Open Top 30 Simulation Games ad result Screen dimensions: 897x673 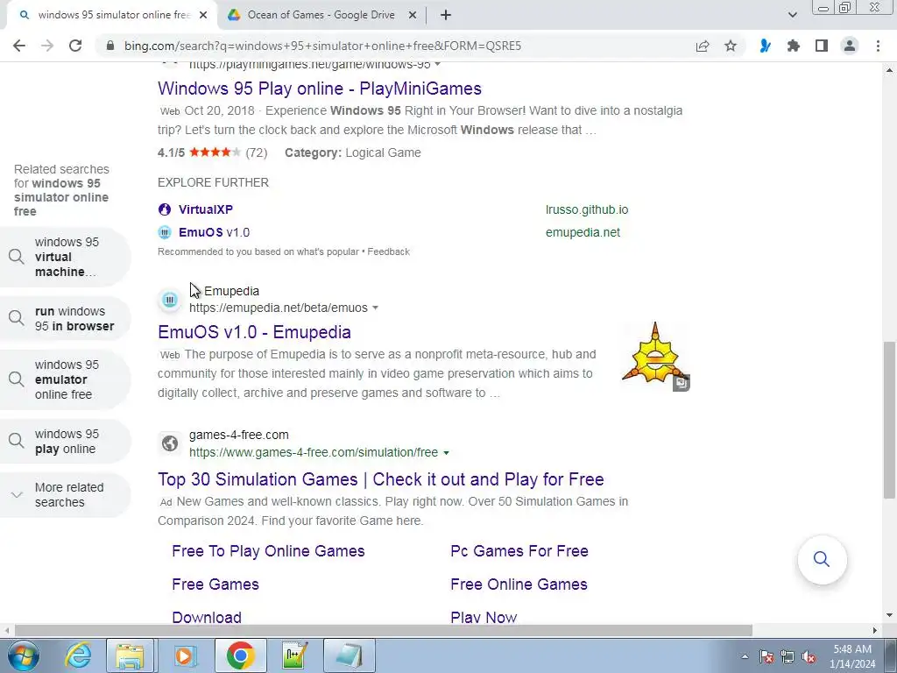click(381, 479)
